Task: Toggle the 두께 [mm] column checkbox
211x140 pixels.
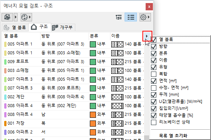Action: pyautogui.click(x=154, y=95)
